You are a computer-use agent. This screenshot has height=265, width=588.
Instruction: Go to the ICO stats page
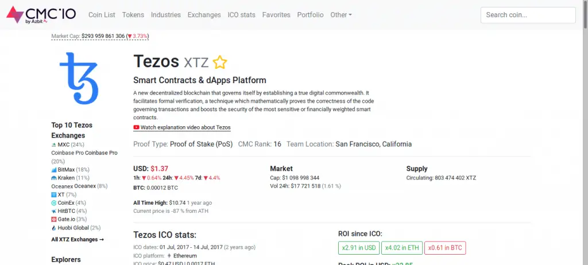(x=241, y=15)
